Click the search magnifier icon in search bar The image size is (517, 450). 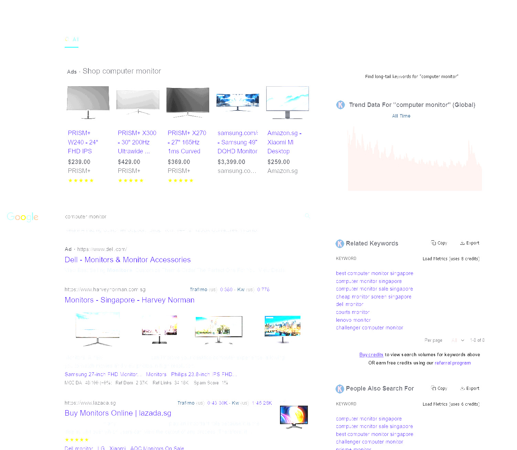click(x=308, y=216)
